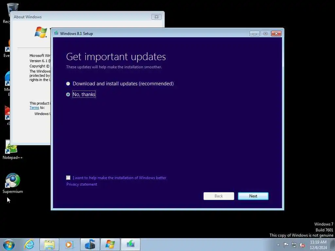Open the Action Center flag icon
This screenshot has height=251, width=335.
[x=286, y=245]
